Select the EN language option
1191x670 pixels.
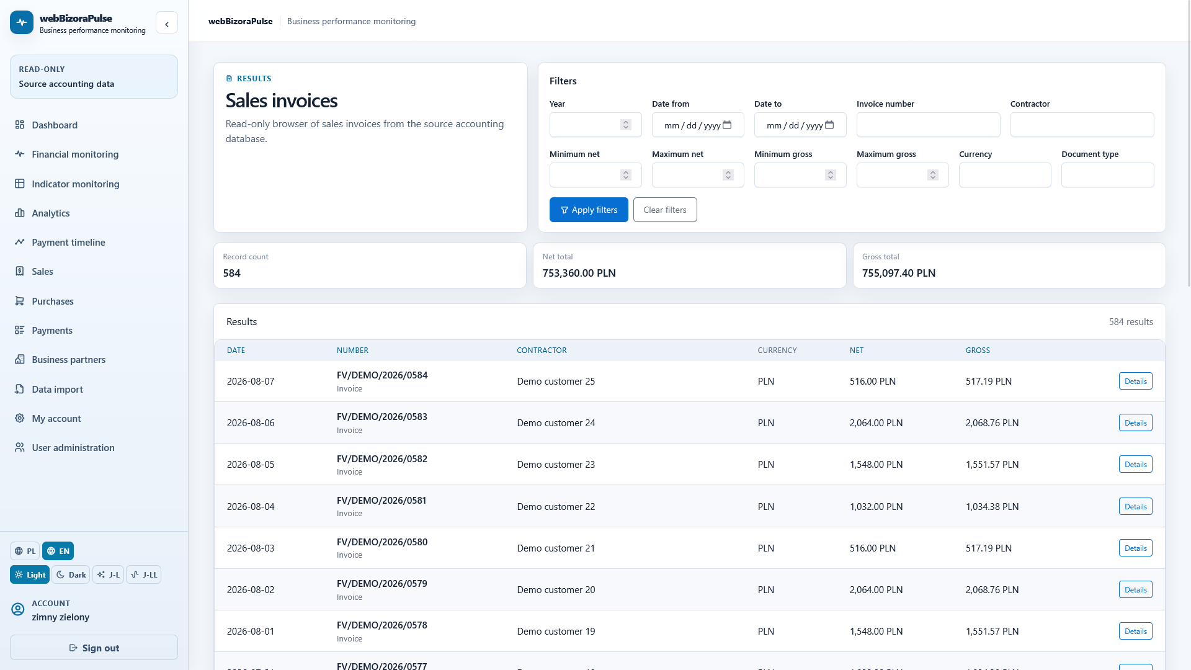point(58,551)
